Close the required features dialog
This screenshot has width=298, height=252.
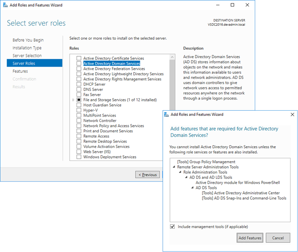tap(292, 115)
